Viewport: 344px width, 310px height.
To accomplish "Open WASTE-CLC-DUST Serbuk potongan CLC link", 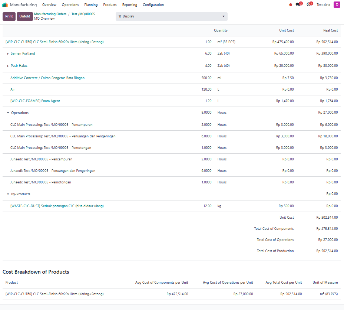I will tap(57, 206).
